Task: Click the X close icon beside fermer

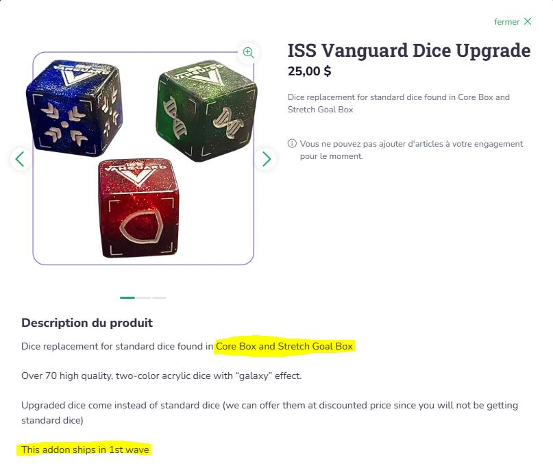Action: point(528,21)
